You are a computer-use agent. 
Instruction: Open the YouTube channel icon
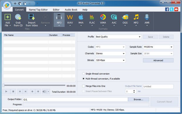pyautogui.click(x=176, y=9)
